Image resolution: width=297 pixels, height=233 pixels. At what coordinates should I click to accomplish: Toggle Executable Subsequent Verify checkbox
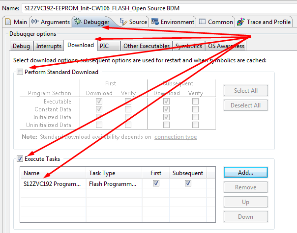[195, 101]
